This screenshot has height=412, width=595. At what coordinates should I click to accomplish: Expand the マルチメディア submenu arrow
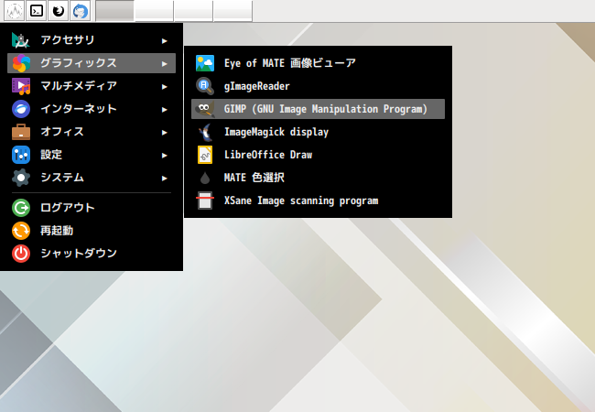(164, 86)
